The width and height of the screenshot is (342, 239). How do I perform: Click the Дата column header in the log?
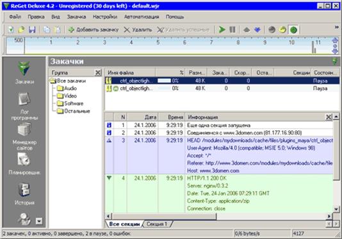click(143, 117)
